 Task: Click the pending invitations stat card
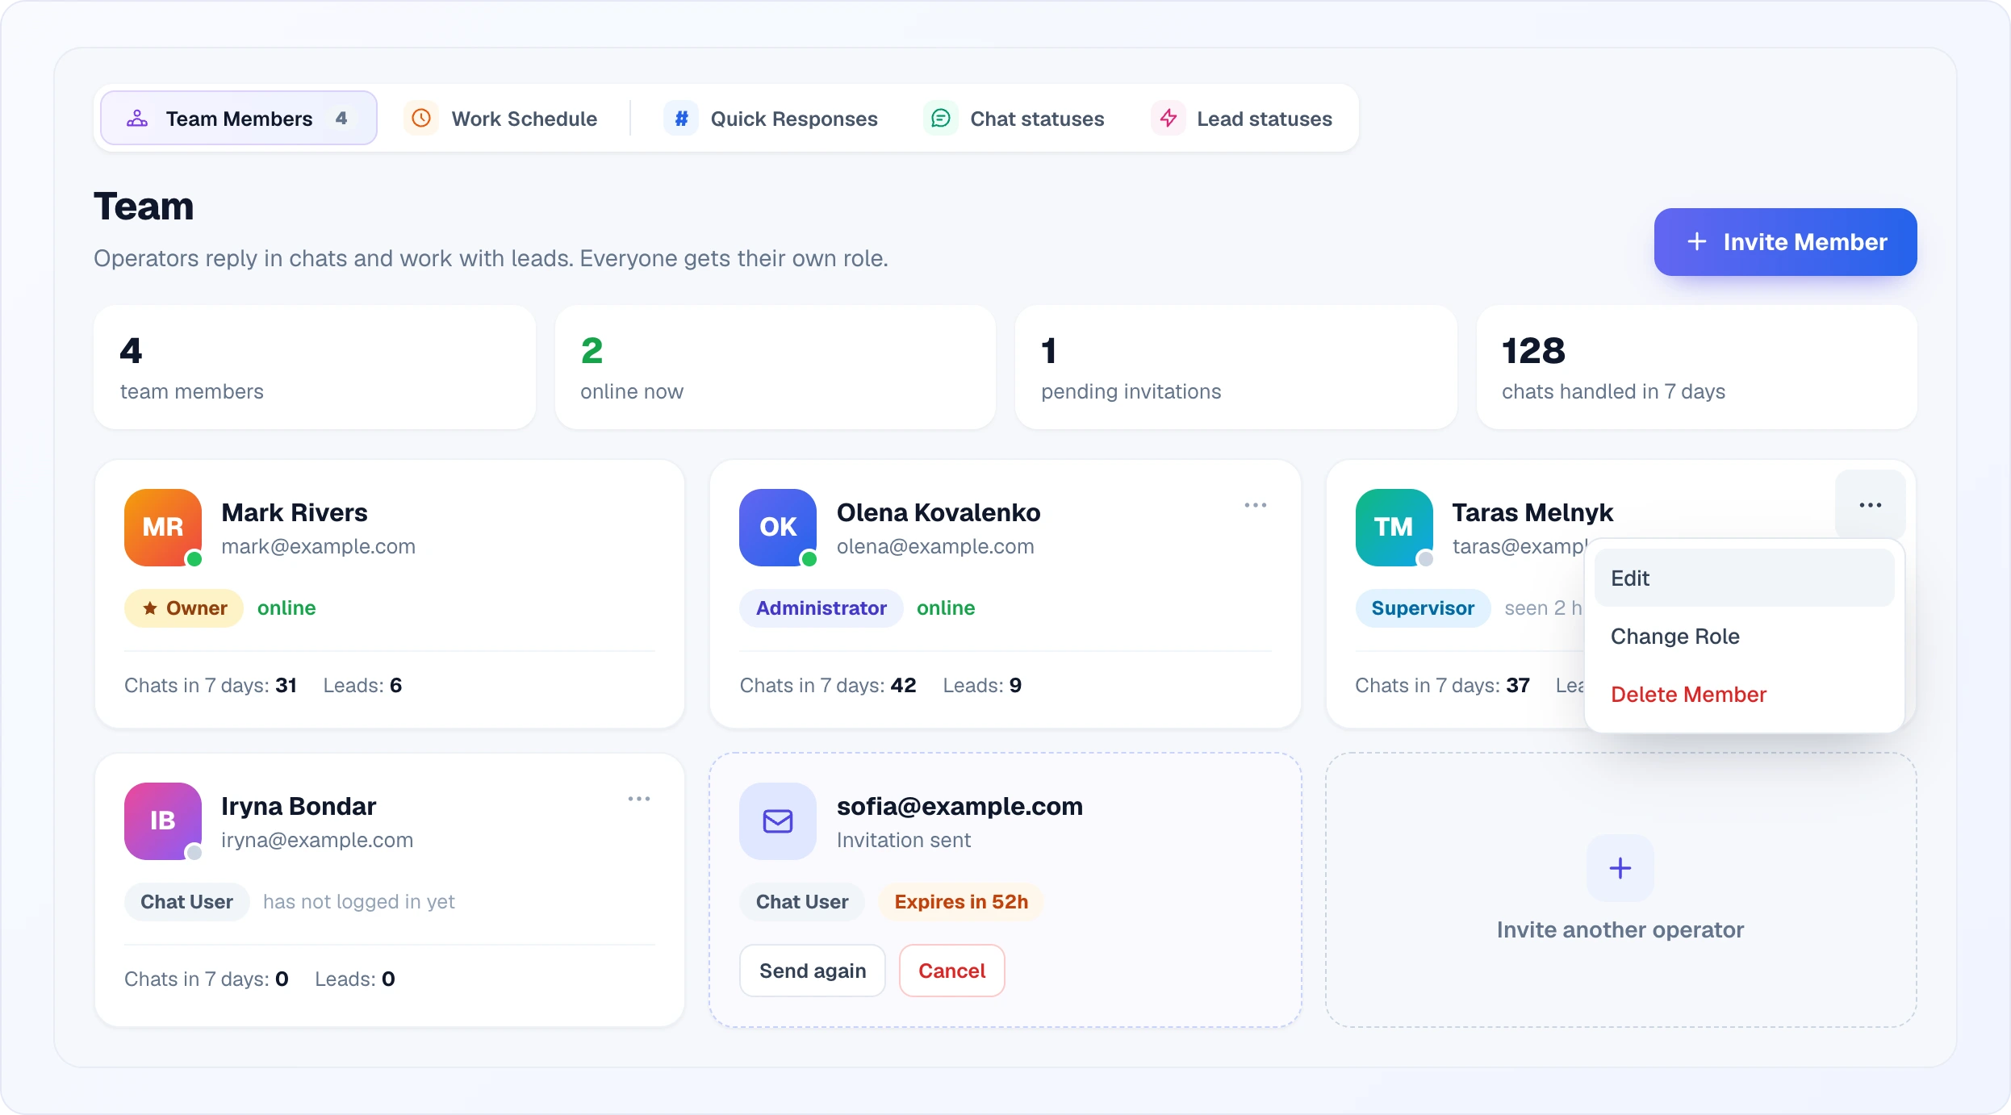1235,367
